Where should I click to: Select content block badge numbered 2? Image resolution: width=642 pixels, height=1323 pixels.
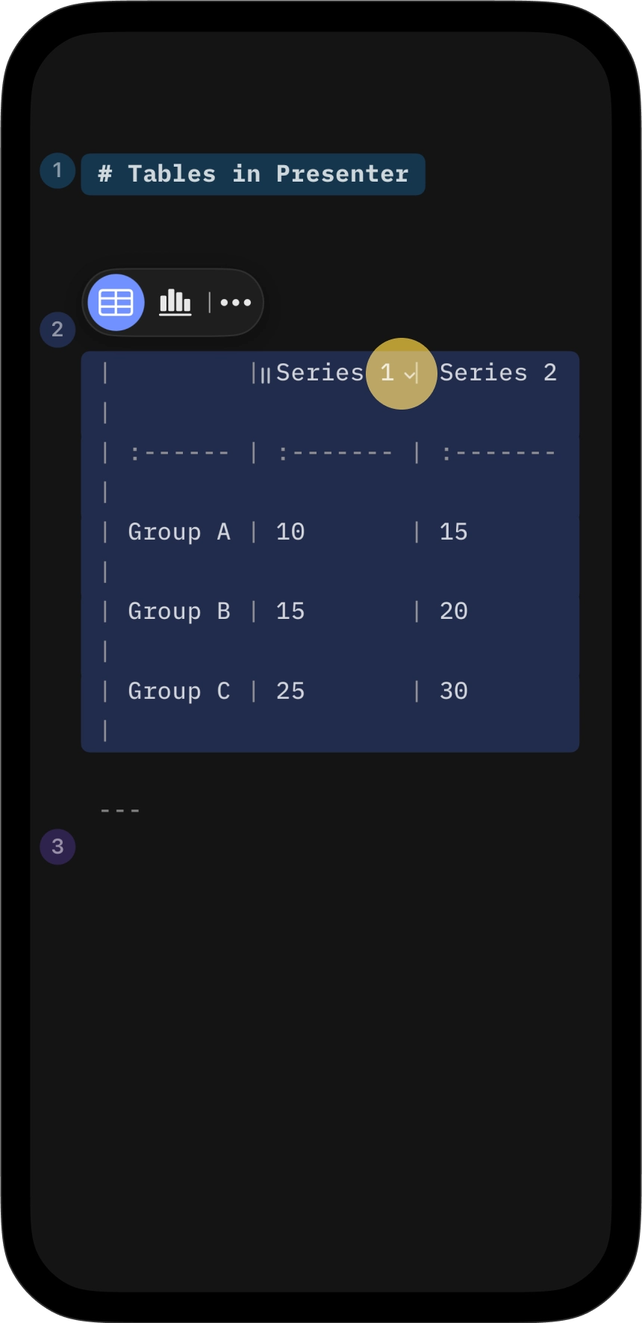(x=57, y=329)
